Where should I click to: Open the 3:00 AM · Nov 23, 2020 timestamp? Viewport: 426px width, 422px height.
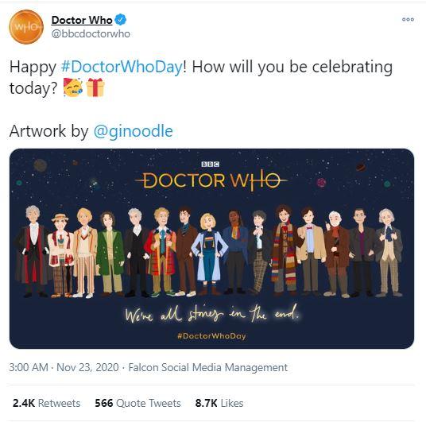64,367
